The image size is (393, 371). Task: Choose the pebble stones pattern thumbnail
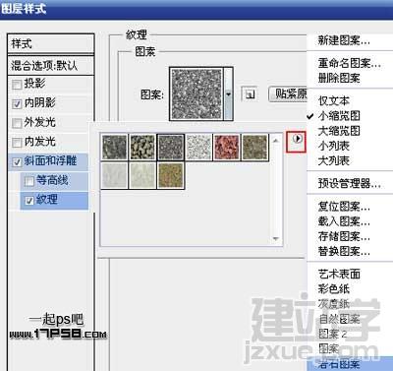(x=142, y=148)
